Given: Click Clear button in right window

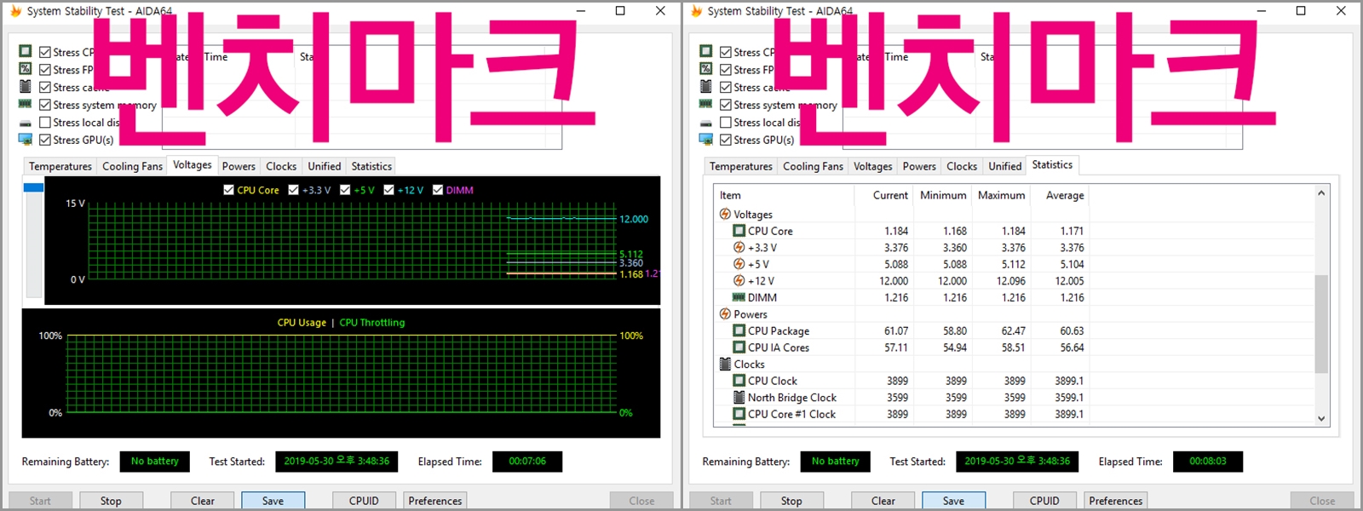Looking at the screenshot, I should [x=883, y=501].
